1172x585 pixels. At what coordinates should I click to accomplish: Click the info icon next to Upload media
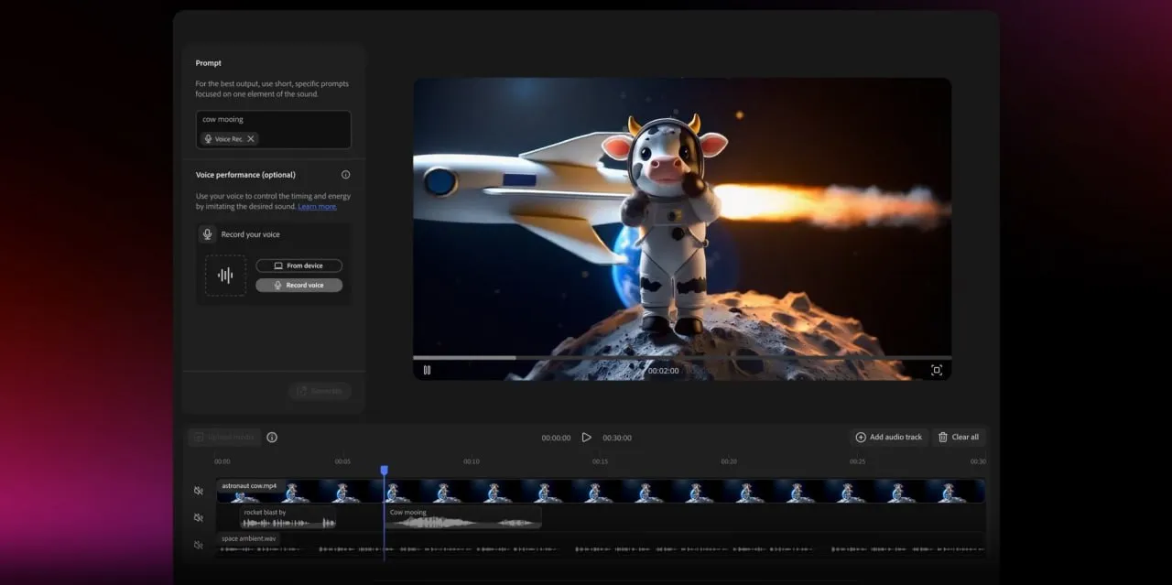[x=272, y=437]
